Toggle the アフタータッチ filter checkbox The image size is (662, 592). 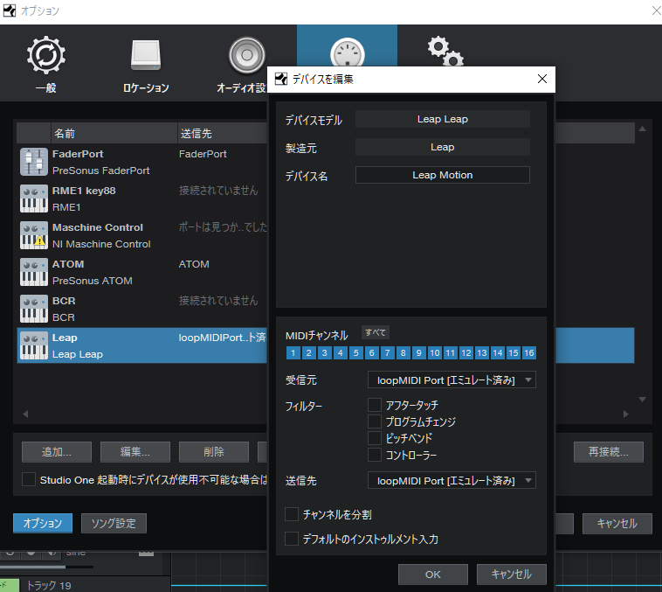tap(375, 405)
